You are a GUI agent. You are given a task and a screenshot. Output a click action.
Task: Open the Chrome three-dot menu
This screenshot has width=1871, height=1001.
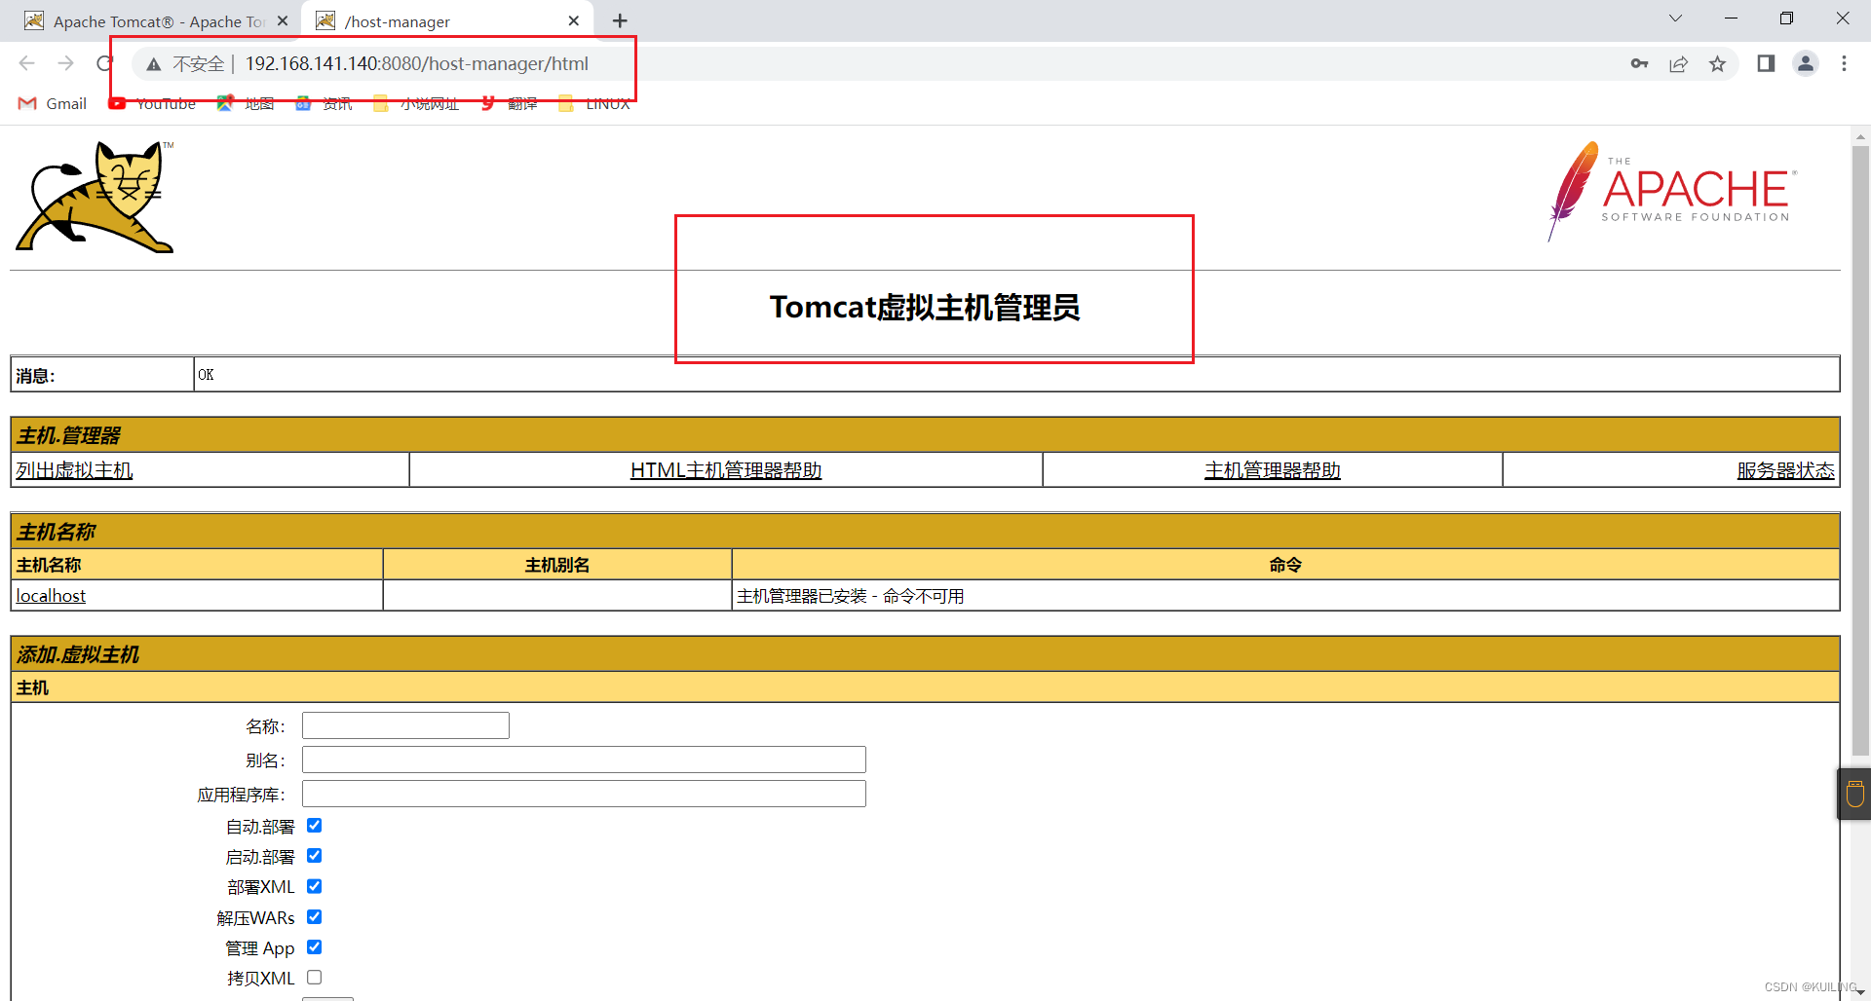pos(1844,63)
